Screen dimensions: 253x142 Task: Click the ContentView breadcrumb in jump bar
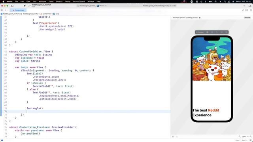pos(46,14)
